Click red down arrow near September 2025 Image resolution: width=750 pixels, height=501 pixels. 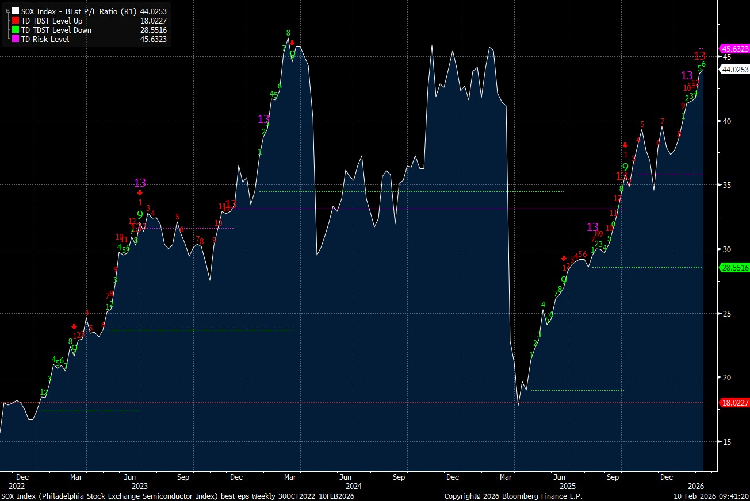(x=625, y=145)
